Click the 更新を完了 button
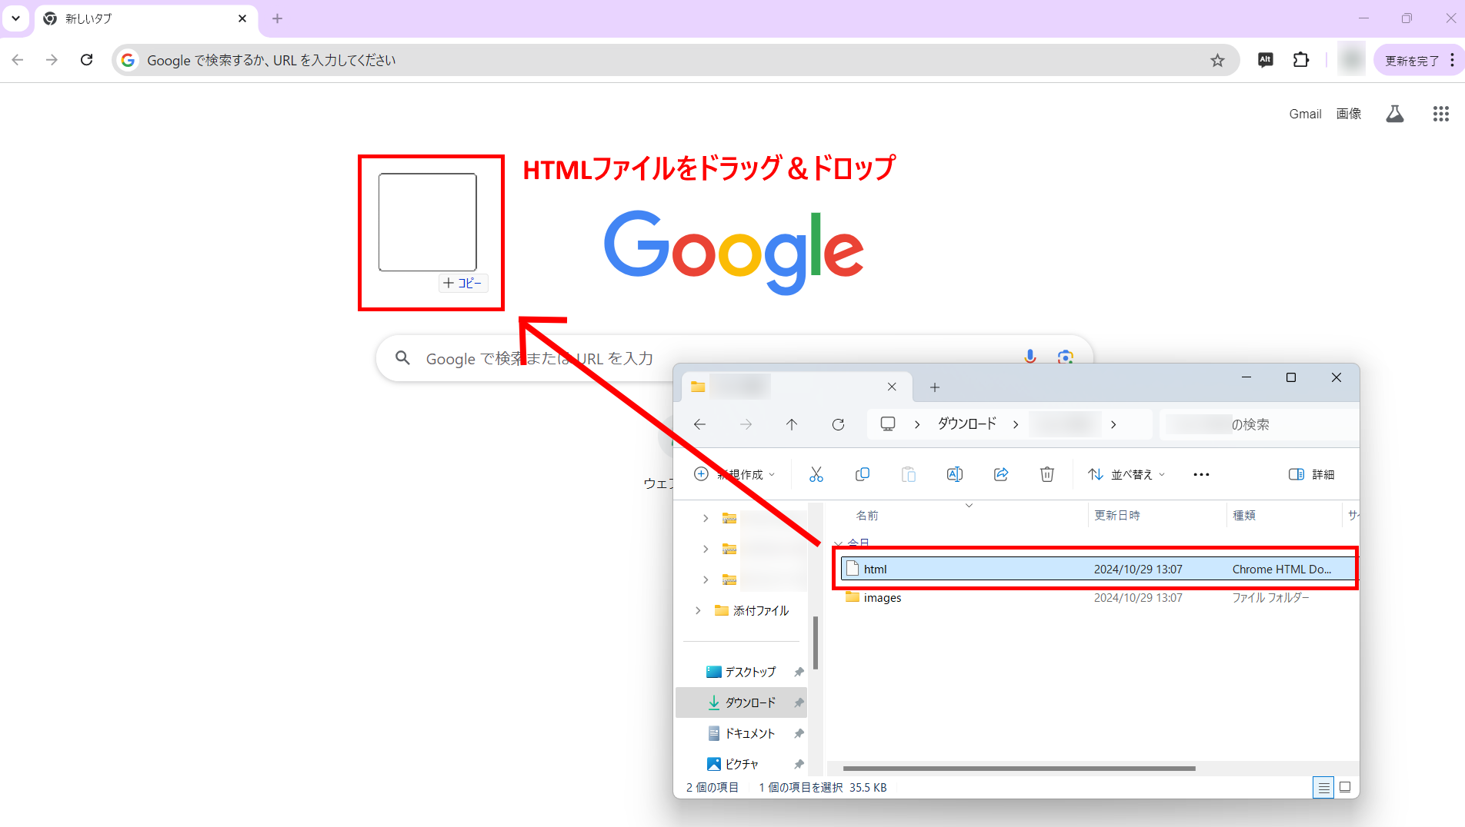 1412,60
